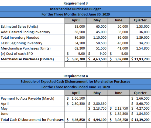This screenshot has height=128, width=151.
Task: Select April total inventory needed 96,500
Action: tap(75, 38)
